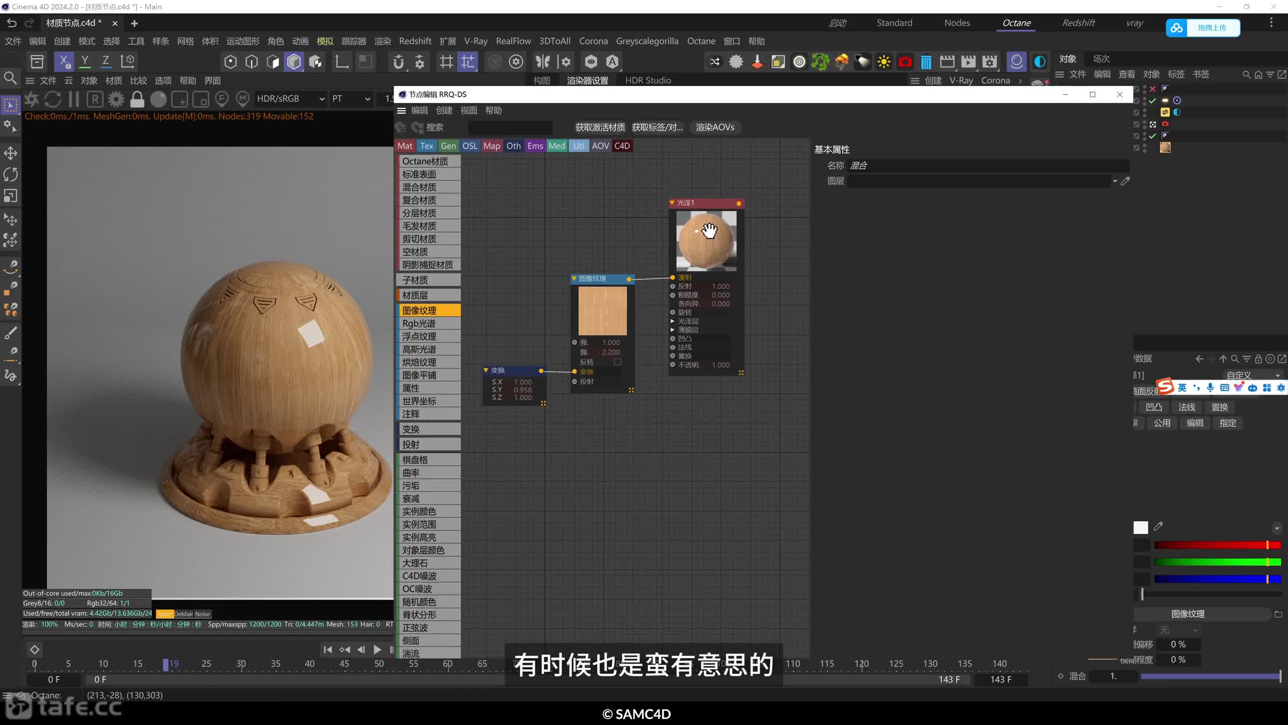Image resolution: width=1288 pixels, height=725 pixels.
Task: Switch to the Standard layout tab
Action: 894,23
